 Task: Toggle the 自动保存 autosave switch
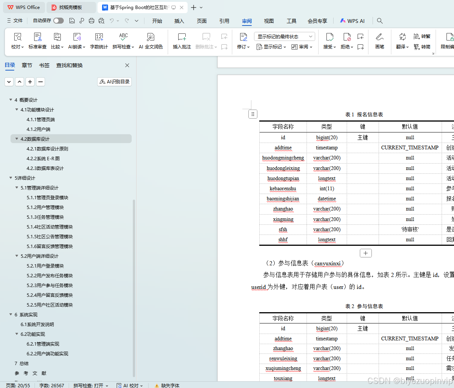click(59, 21)
